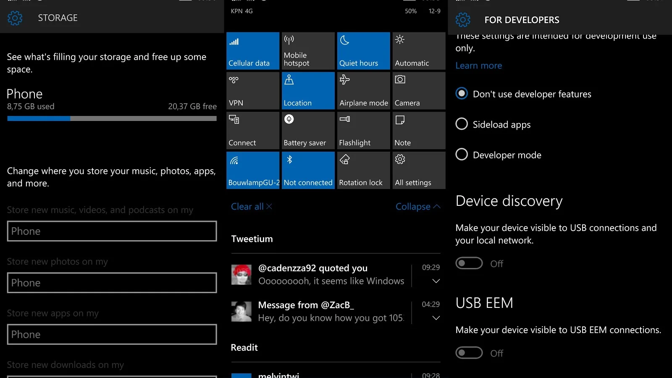Open the @cadenzza92 avatar thumbnail
672x378 pixels.
point(241,275)
